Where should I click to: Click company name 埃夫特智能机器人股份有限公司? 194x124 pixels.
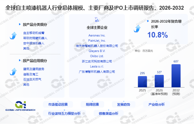(x=97, y=46)
